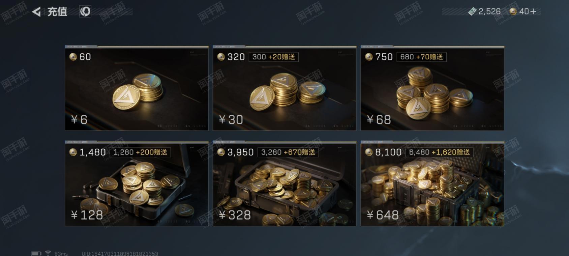Image resolution: width=569 pixels, height=256 pixels.
Task: Tap the 6,480 +1,620 bonus label
Action: (x=439, y=152)
